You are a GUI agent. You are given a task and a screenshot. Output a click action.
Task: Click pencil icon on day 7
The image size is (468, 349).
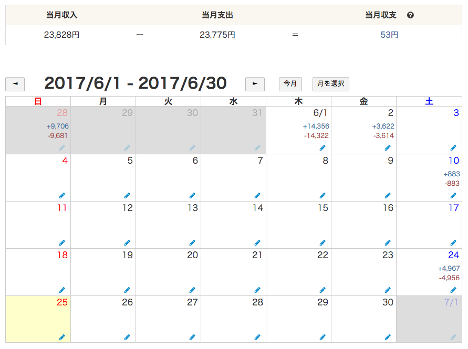tap(257, 195)
